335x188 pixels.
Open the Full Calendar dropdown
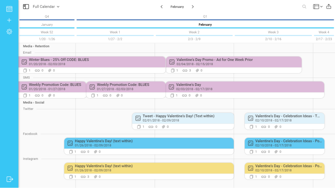[x=46, y=7]
